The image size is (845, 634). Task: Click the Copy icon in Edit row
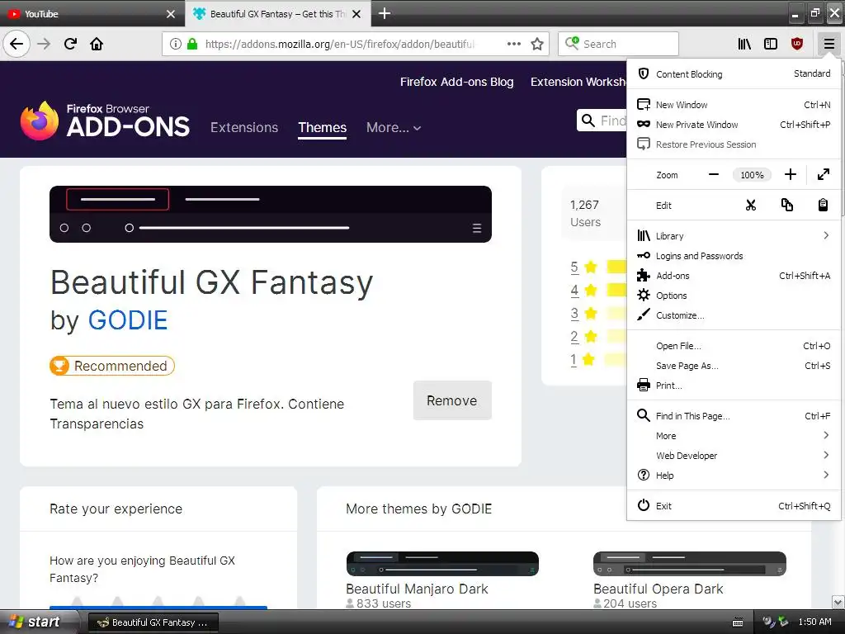[786, 206]
